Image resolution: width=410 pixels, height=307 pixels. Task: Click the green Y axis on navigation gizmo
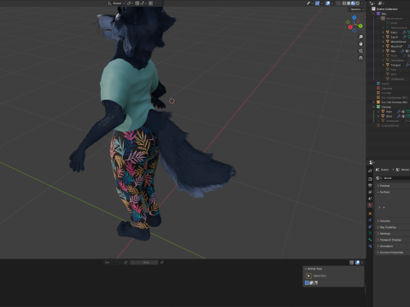[360, 26]
